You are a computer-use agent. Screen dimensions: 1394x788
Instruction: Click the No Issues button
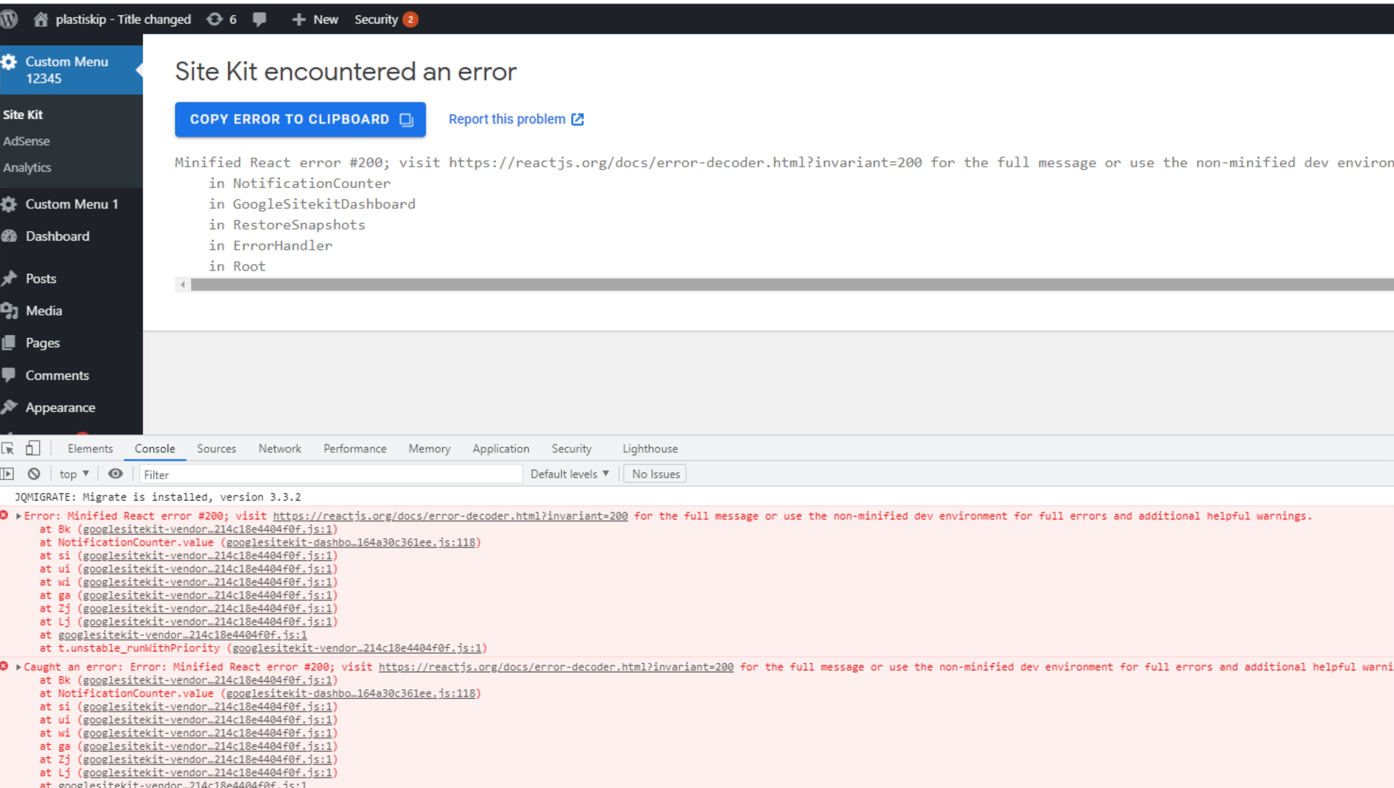tap(655, 474)
